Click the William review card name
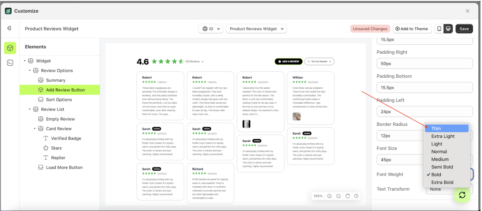 coord(298,78)
